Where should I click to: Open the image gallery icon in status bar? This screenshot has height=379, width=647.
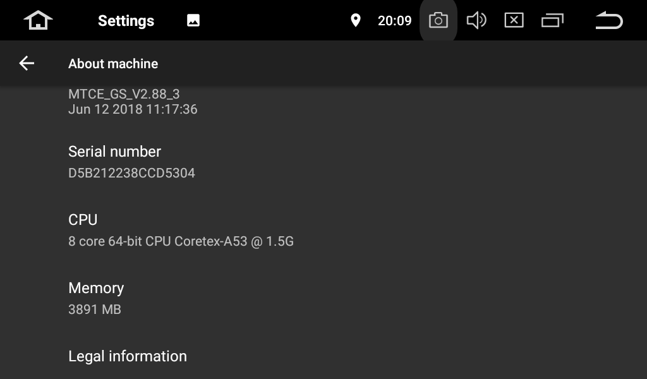(x=193, y=20)
